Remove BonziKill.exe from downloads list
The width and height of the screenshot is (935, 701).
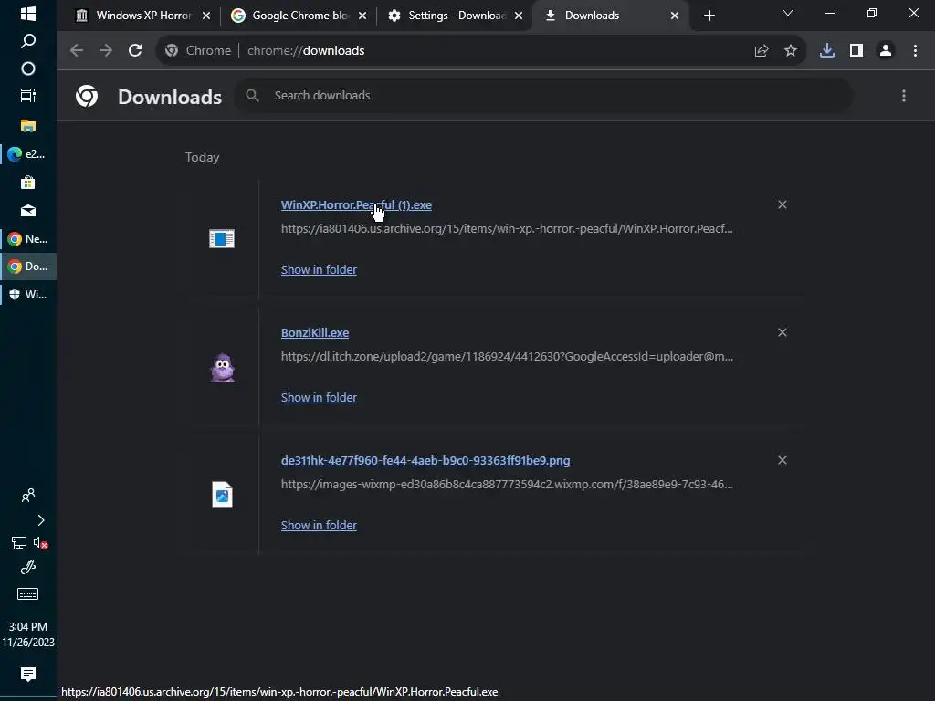(x=783, y=332)
